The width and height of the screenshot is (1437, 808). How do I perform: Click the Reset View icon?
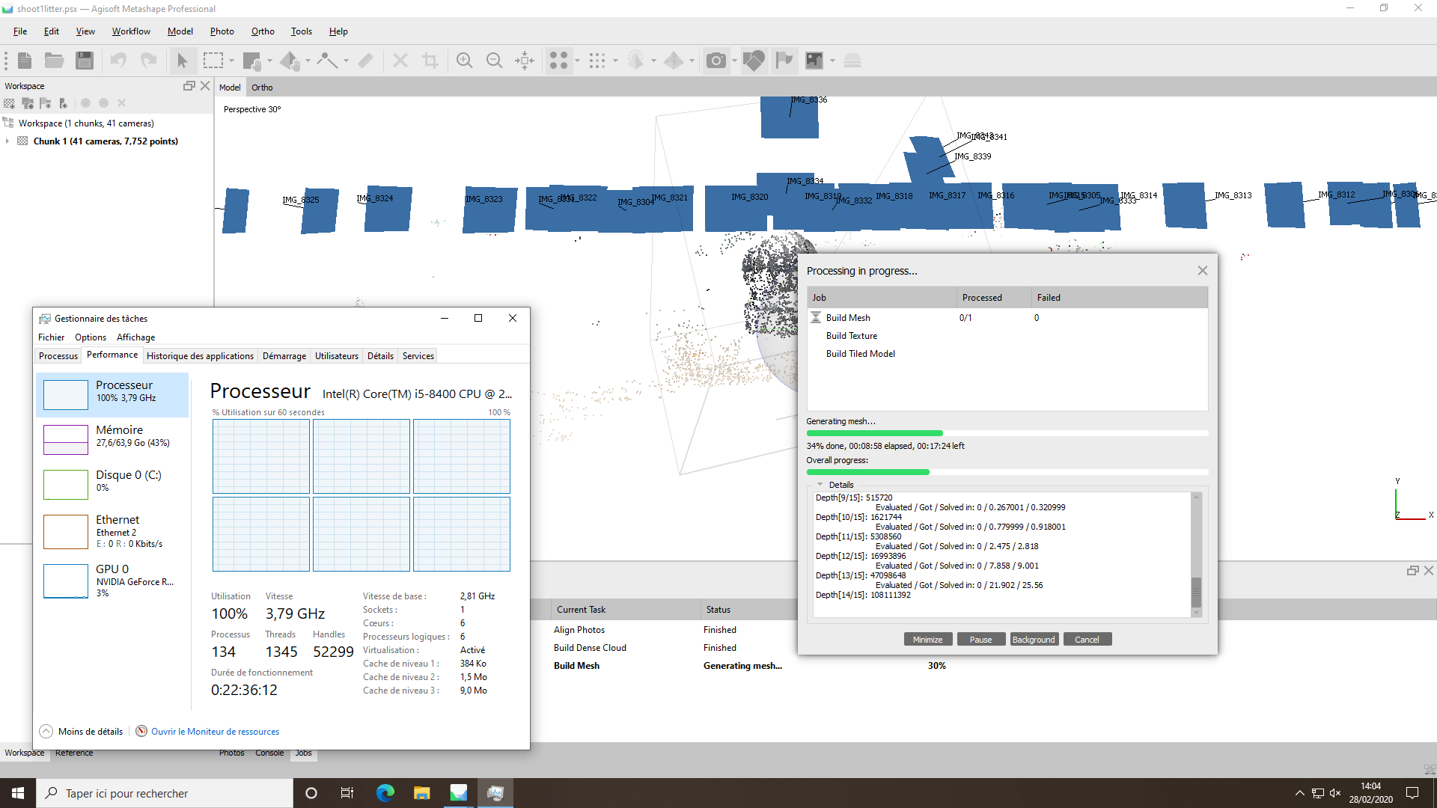click(x=525, y=61)
